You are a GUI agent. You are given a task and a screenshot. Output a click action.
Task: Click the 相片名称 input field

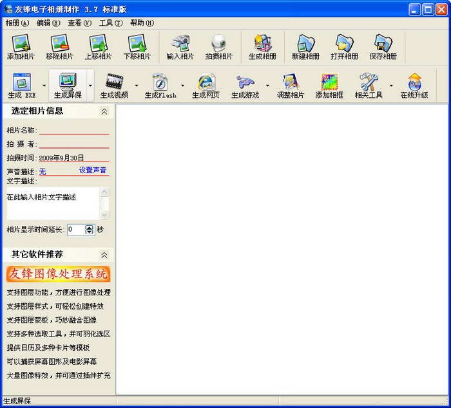[x=74, y=130]
